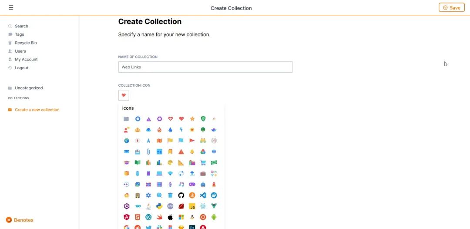Choose the Python logo icon

pos(159,206)
